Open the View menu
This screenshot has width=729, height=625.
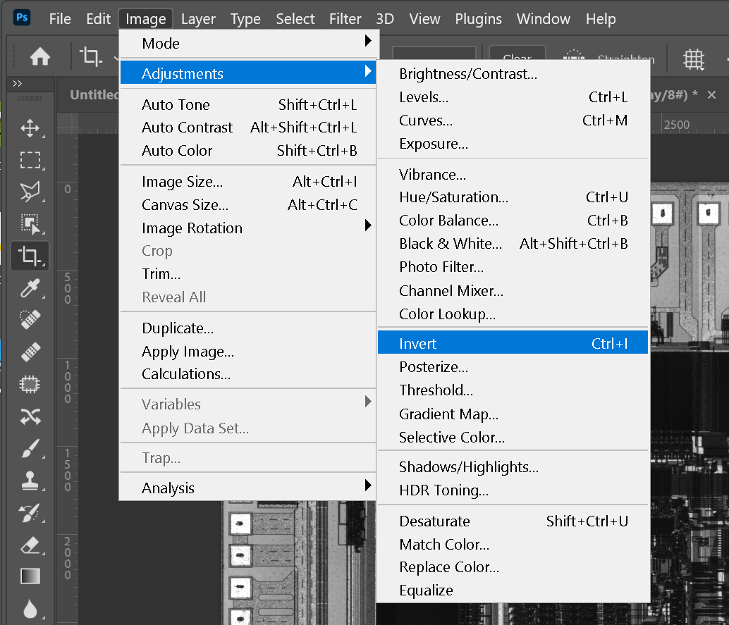point(424,18)
